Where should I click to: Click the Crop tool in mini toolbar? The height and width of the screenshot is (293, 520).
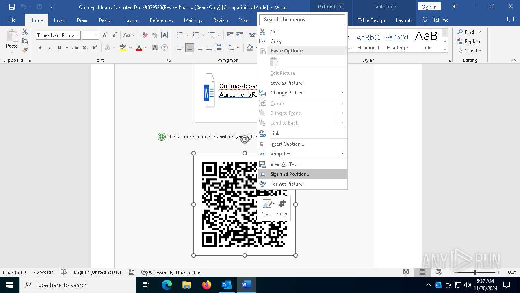click(282, 208)
